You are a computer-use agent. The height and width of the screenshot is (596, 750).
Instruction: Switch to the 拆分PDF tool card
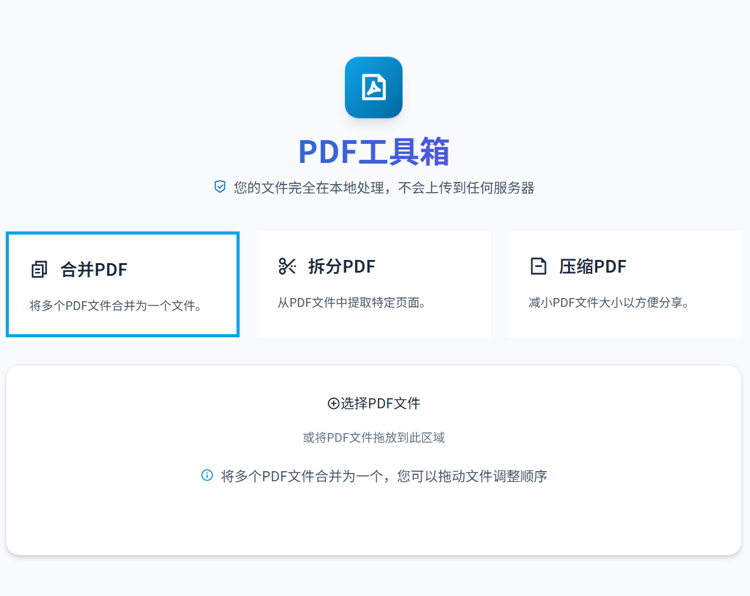point(373,283)
